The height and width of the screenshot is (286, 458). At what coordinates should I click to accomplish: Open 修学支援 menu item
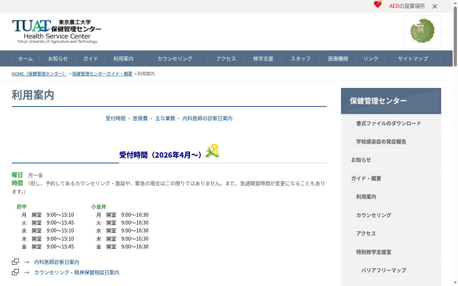pyautogui.click(x=263, y=59)
